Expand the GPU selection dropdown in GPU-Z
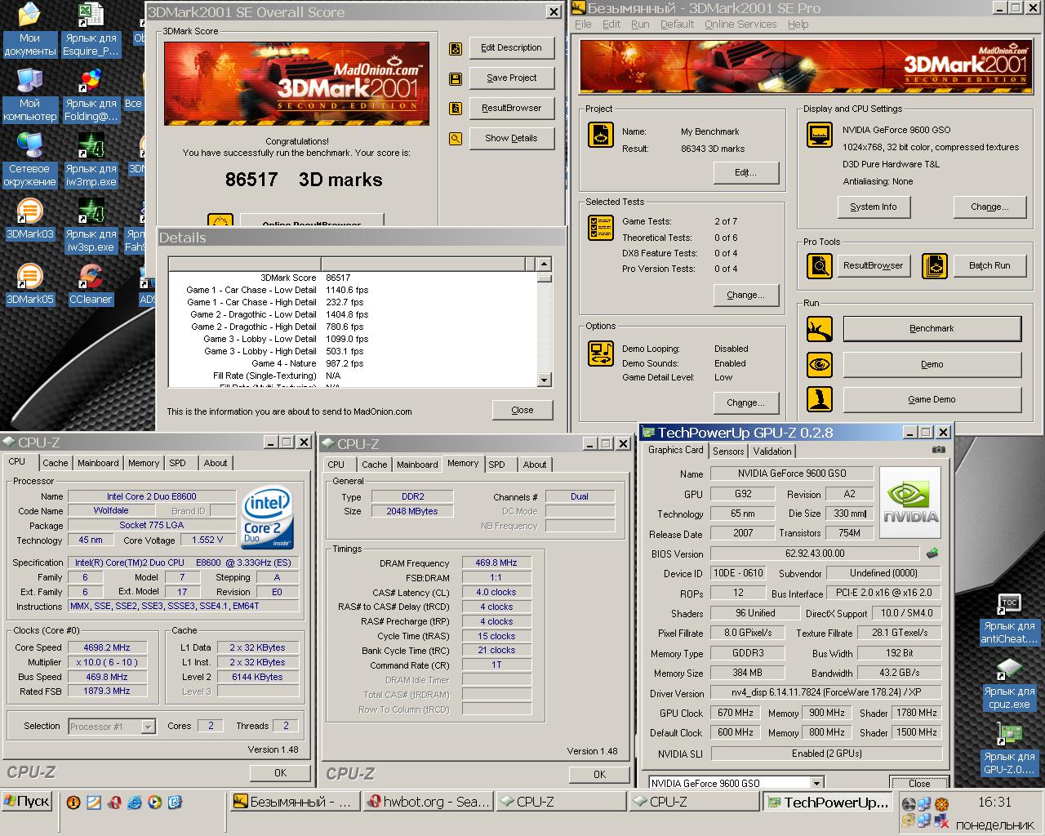The image size is (1045, 836). pos(816,783)
